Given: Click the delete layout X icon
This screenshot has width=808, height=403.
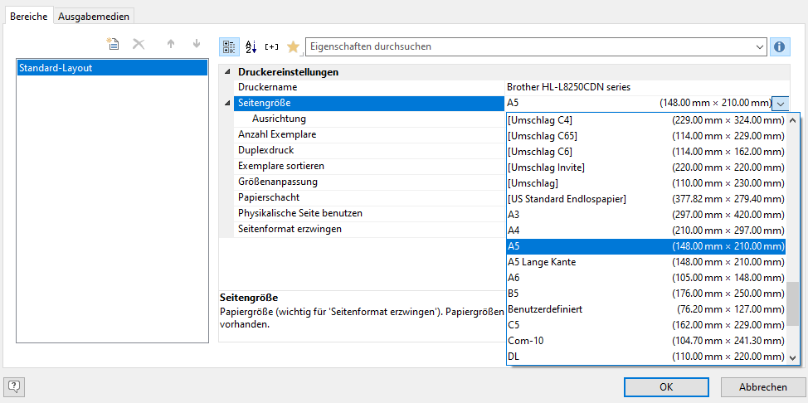Looking at the screenshot, I should pos(139,44).
